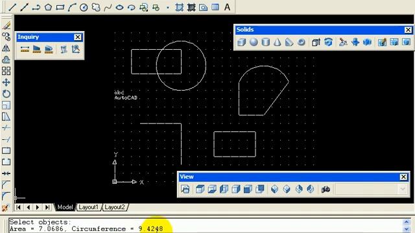The height and width of the screenshot is (233, 415).
Task: Select the Stretch tool
Action: (x=6, y=116)
